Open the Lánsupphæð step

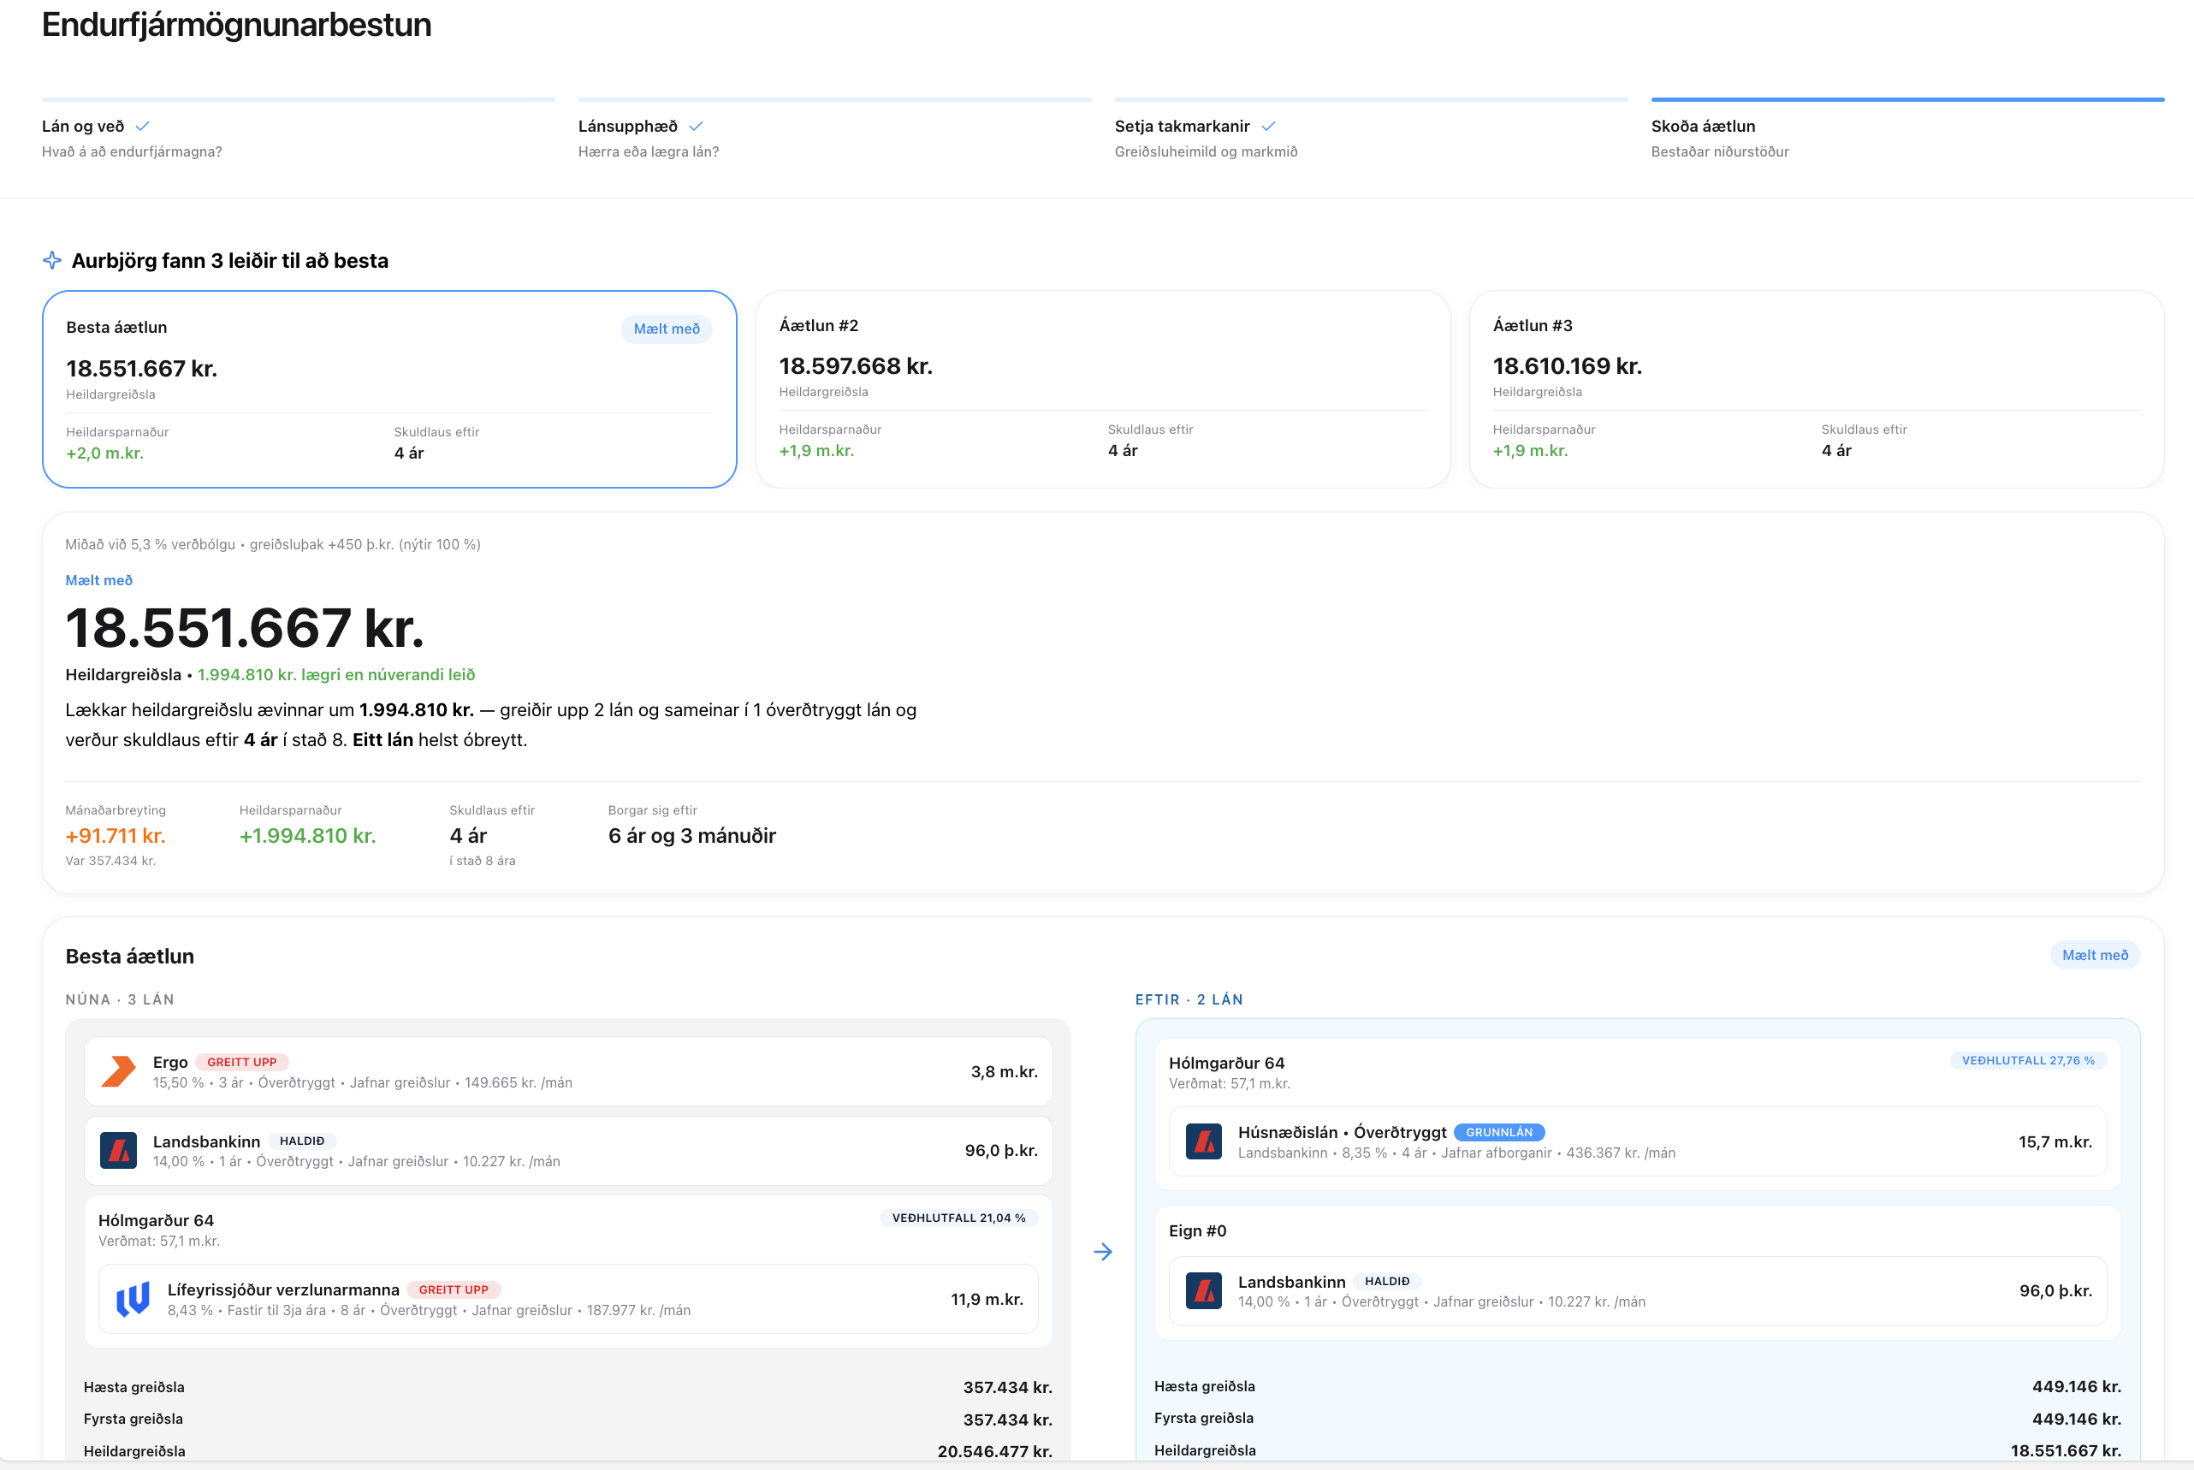click(834, 129)
